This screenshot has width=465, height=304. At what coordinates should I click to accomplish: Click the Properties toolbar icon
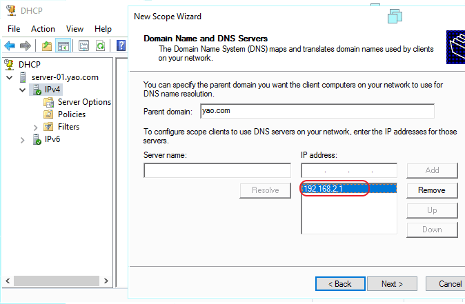[x=83, y=45]
